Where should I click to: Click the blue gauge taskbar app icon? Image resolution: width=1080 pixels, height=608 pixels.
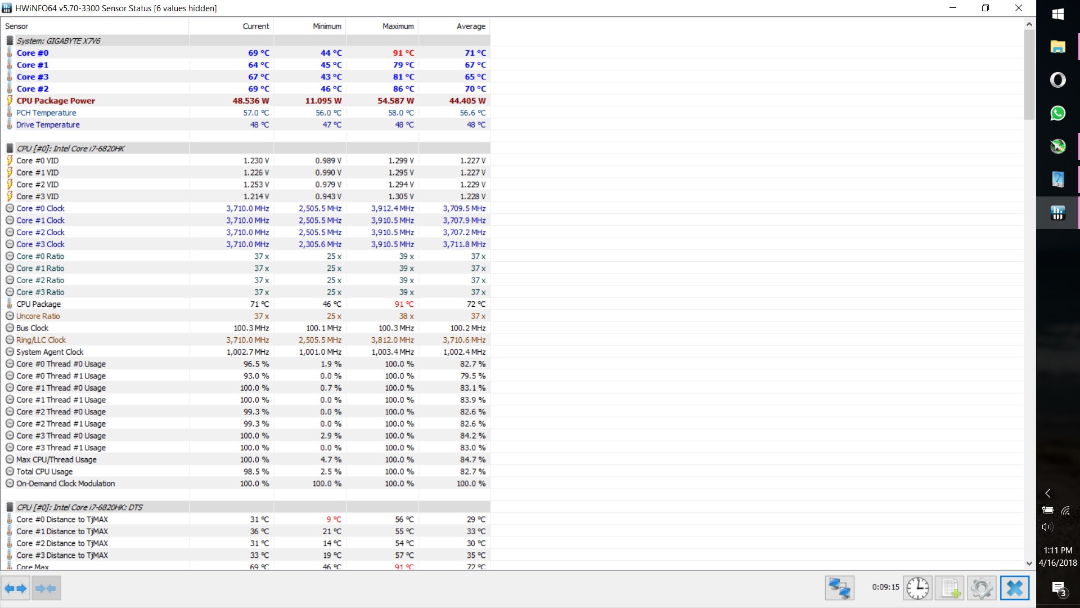[x=1057, y=180]
